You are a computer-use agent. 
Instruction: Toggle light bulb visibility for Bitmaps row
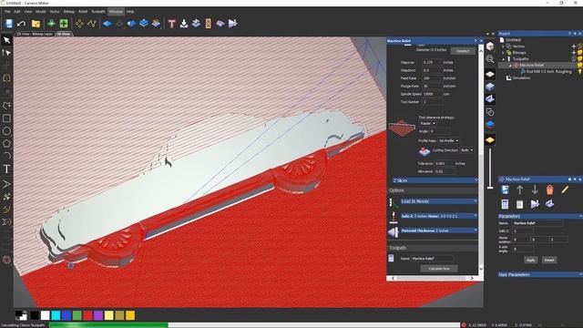pos(579,53)
